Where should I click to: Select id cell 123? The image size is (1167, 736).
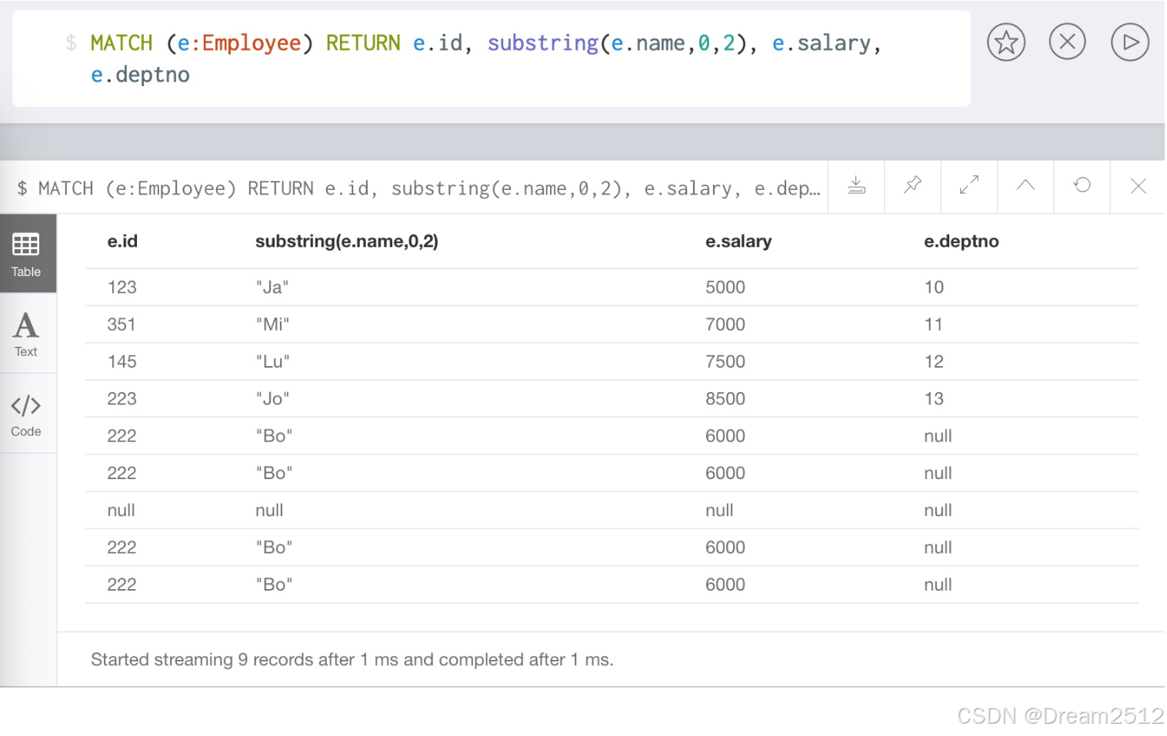[x=122, y=288]
